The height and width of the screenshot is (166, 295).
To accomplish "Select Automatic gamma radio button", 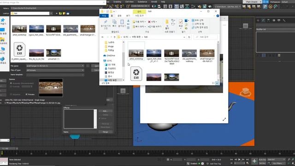I will pos(11,83).
